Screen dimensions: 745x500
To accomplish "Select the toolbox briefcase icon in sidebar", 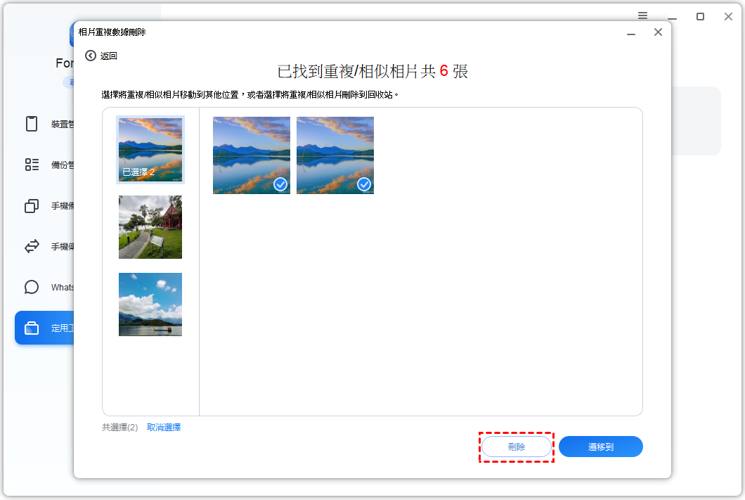I will pos(32,328).
